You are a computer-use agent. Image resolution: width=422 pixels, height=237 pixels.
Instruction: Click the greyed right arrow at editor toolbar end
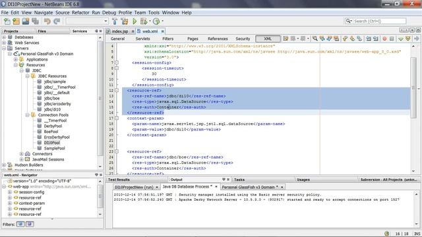coord(417,39)
